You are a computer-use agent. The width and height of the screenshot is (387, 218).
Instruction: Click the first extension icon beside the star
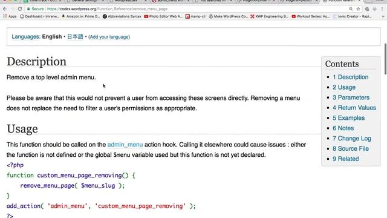coord(367,9)
